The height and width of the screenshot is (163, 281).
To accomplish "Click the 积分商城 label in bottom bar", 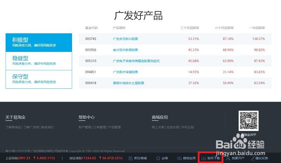I will point(140,158).
